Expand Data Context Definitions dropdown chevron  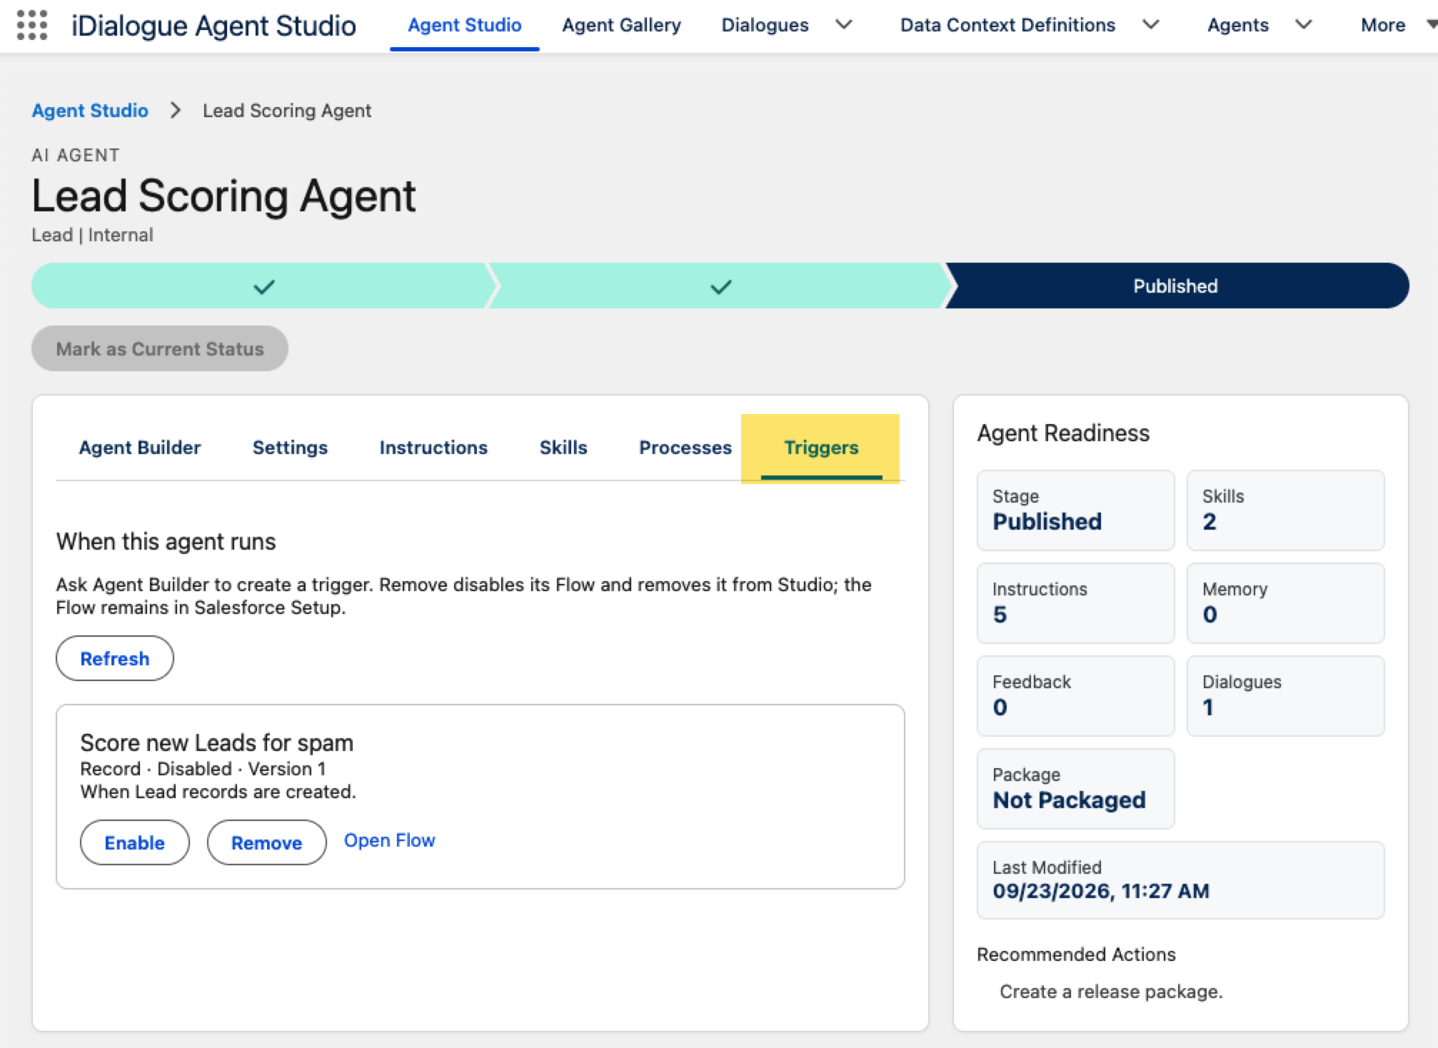click(1150, 25)
